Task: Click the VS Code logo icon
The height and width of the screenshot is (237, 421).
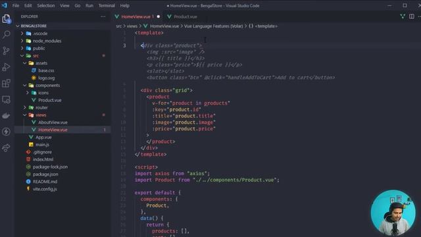Action: tap(5, 5)
